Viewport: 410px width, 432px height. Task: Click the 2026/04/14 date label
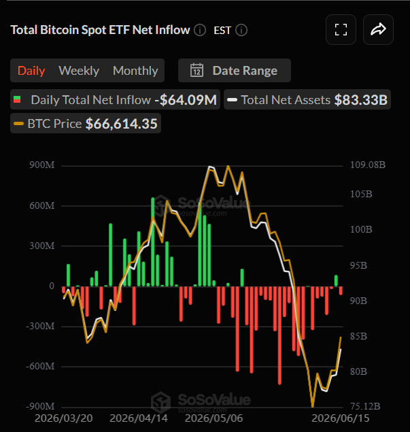pos(139,418)
